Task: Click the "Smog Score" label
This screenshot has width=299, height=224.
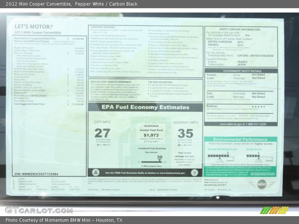Action: click(x=254, y=149)
